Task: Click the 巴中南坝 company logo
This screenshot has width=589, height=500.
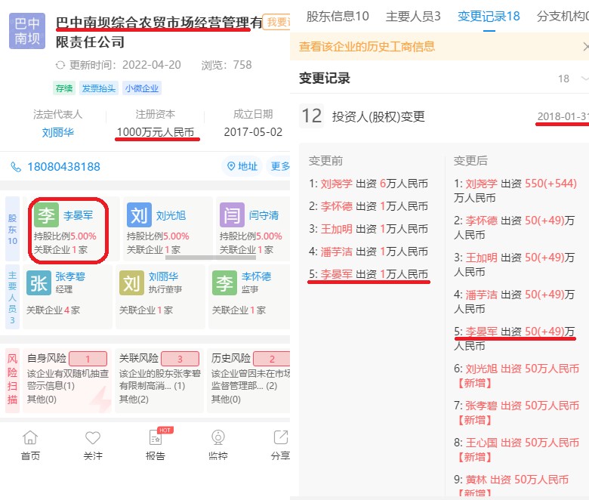Action: pyautogui.click(x=27, y=31)
